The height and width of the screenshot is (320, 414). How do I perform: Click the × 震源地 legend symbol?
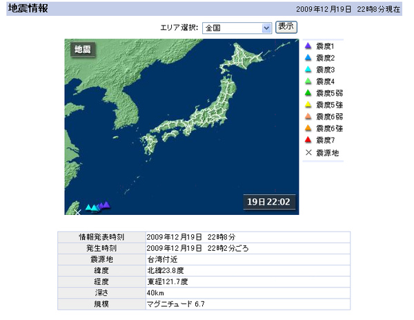pos(308,152)
